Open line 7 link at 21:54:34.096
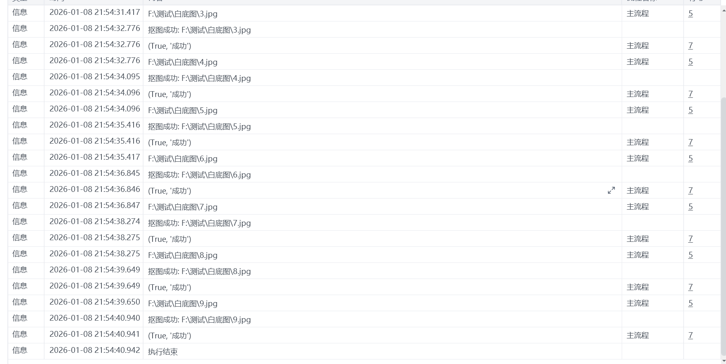Image resolution: width=726 pixels, height=364 pixels. pos(691,94)
